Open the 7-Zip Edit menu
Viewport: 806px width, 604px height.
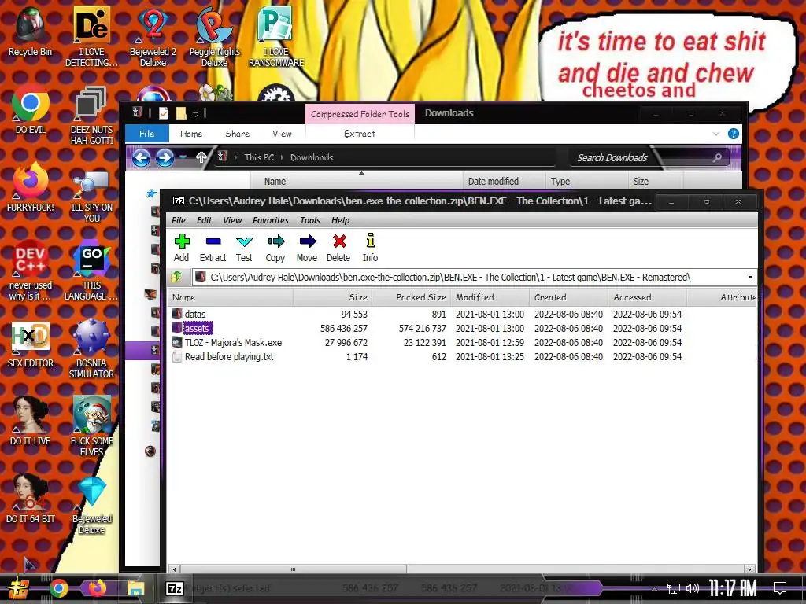tap(204, 220)
